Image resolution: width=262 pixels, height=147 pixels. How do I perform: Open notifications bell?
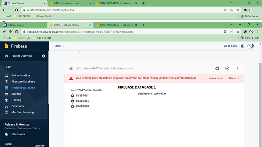point(242,46)
